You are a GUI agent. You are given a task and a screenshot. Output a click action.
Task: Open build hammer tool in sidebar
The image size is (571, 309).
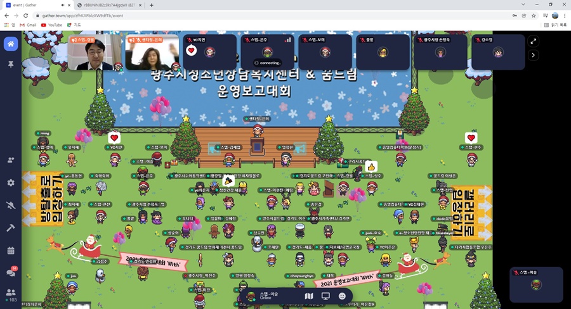(x=11, y=228)
